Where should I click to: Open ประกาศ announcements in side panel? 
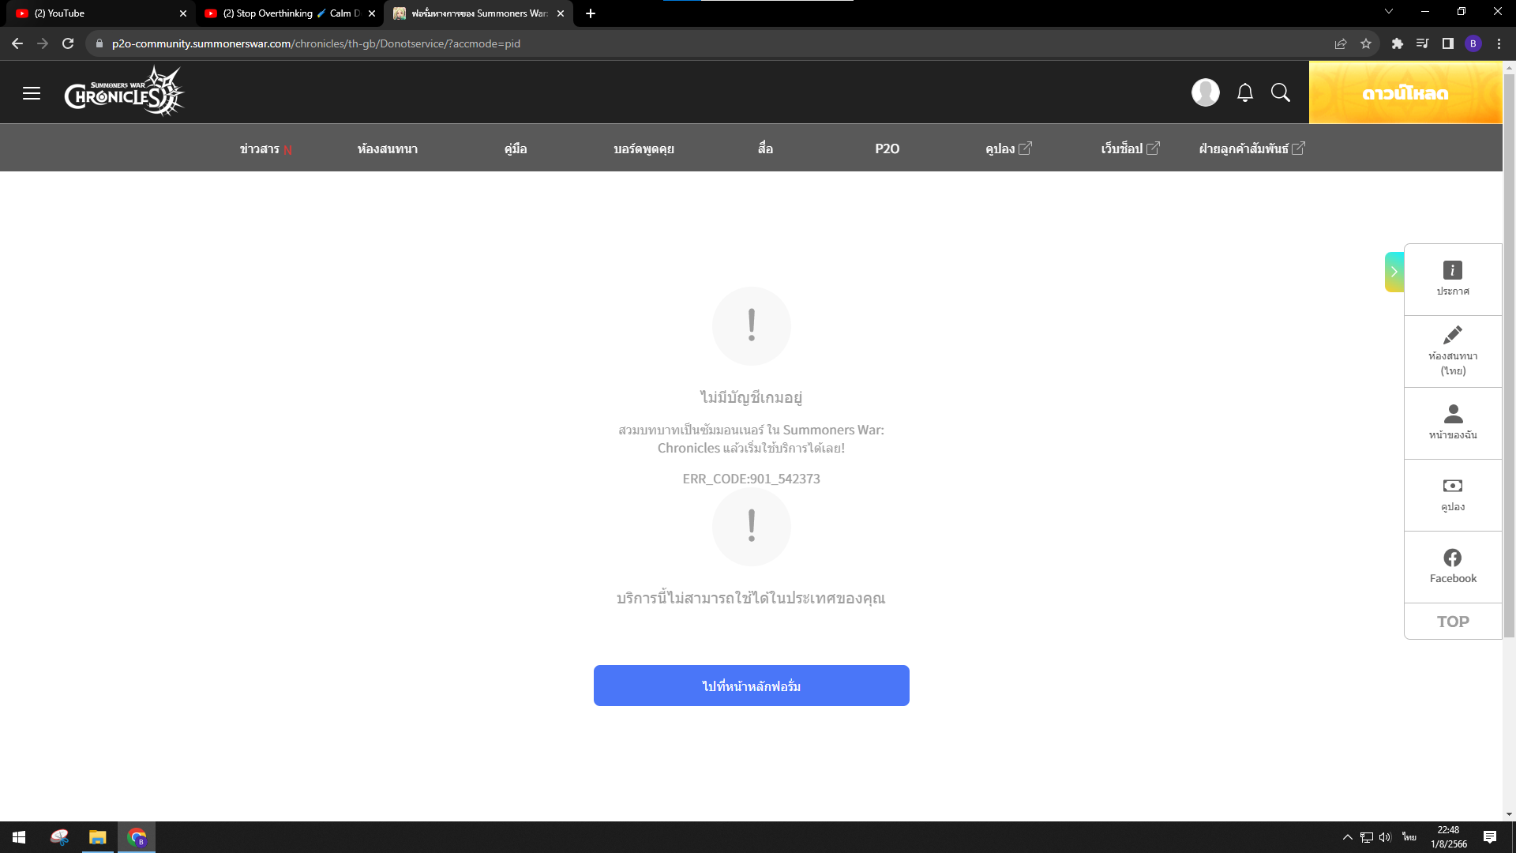pos(1453,279)
